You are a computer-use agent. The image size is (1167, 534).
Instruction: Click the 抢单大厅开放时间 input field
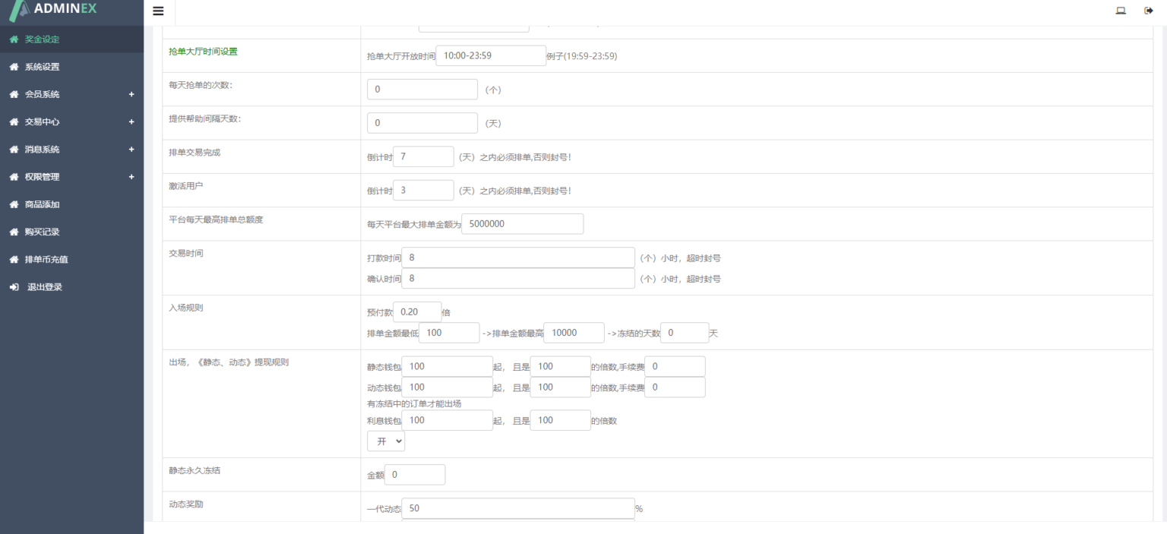(x=490, y=55)
